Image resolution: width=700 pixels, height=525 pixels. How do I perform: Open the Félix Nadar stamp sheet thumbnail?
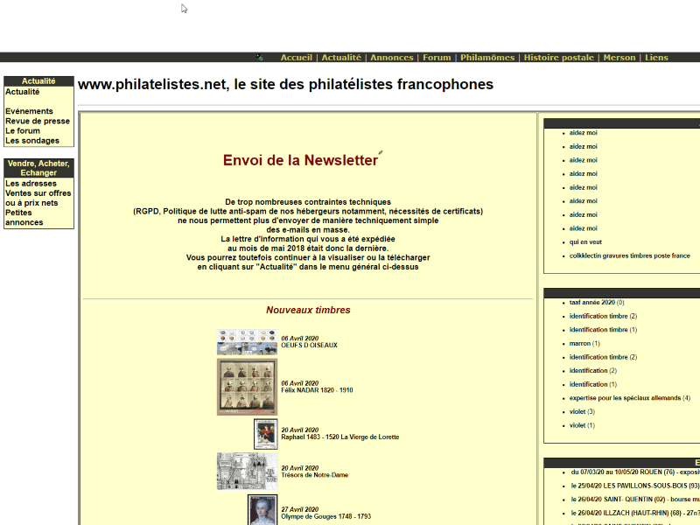pyautogui.click(x=248, y=387)
